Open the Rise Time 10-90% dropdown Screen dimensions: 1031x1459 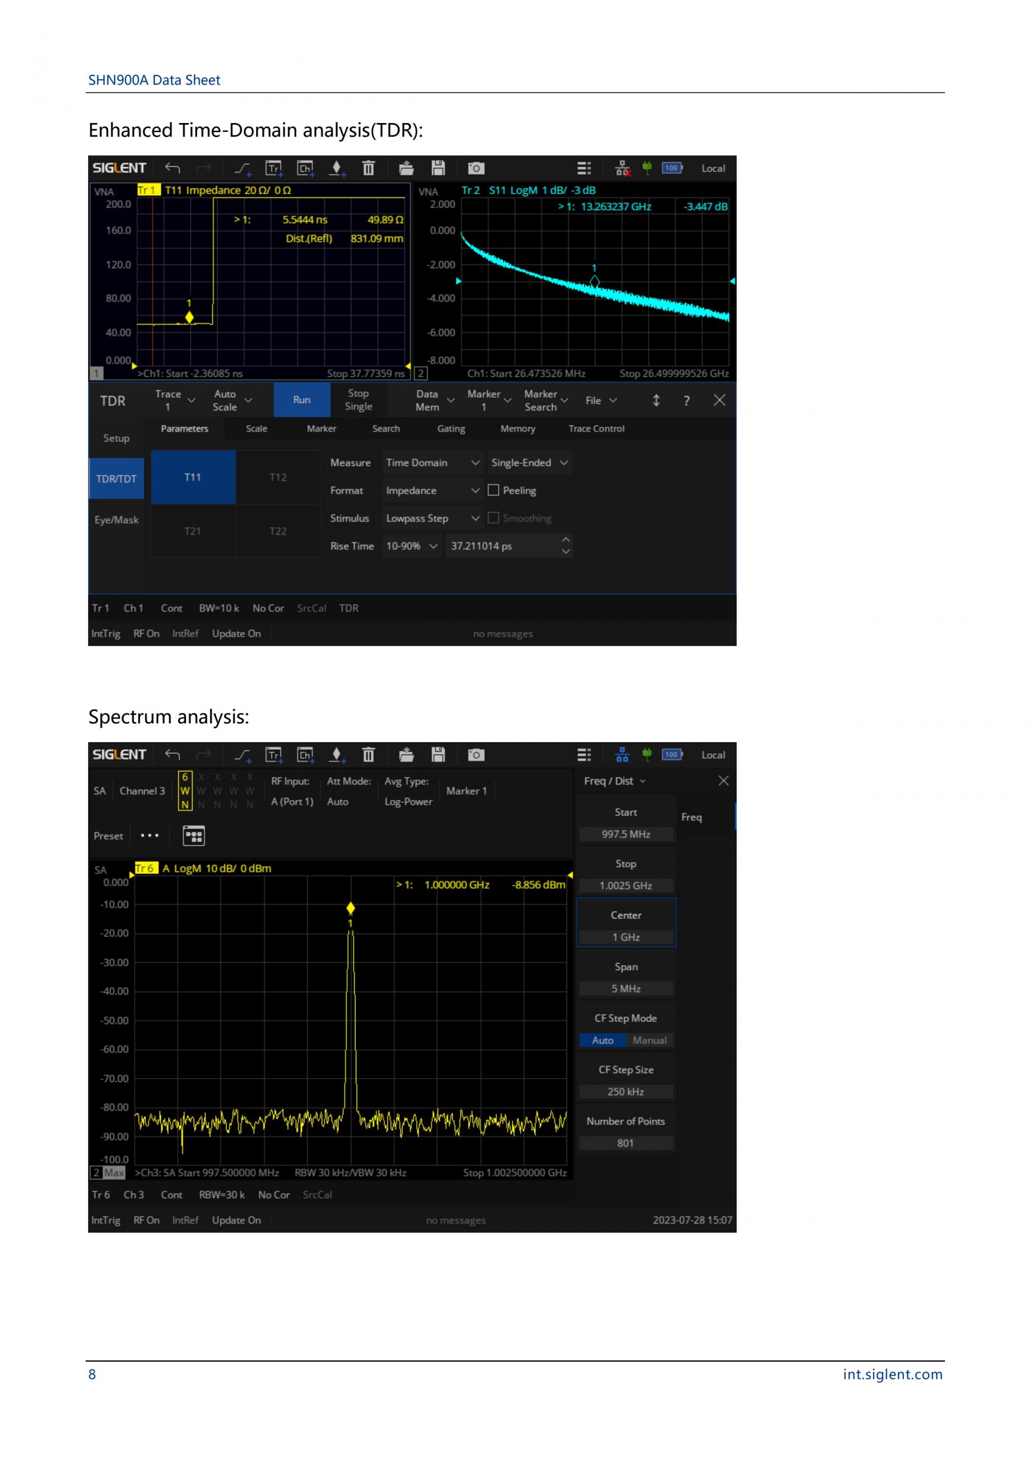412,547
